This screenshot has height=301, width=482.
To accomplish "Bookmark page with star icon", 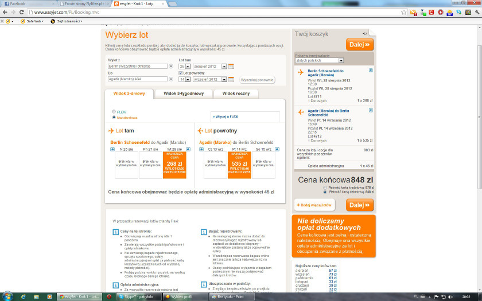I will pyautogui.click(x=403, y=12).
